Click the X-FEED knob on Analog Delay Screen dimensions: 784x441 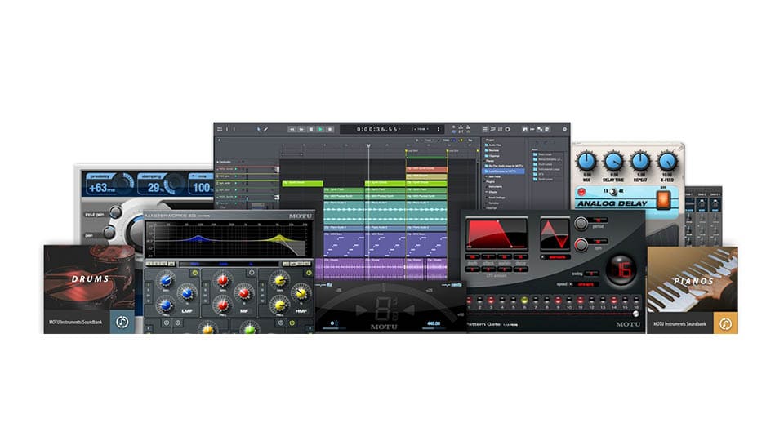(x=668, y=161)
